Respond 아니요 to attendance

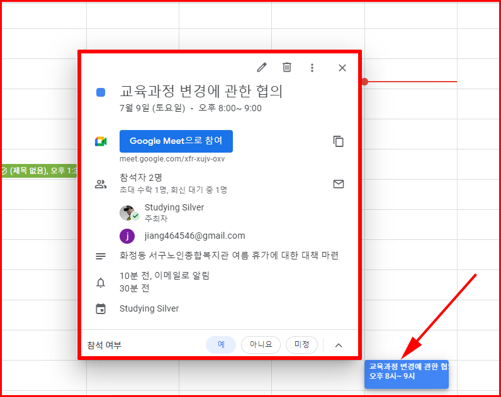click(261, 345)
